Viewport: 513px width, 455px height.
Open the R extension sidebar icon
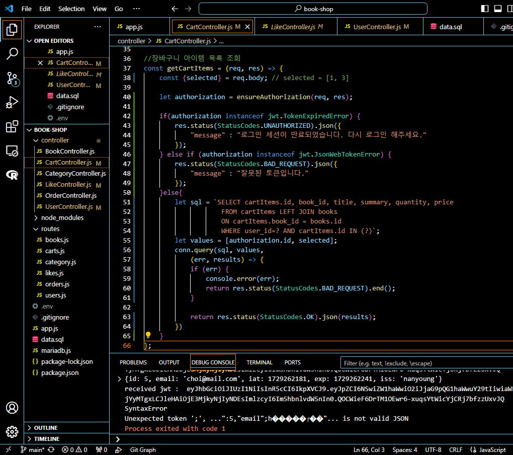pos(12,175)
